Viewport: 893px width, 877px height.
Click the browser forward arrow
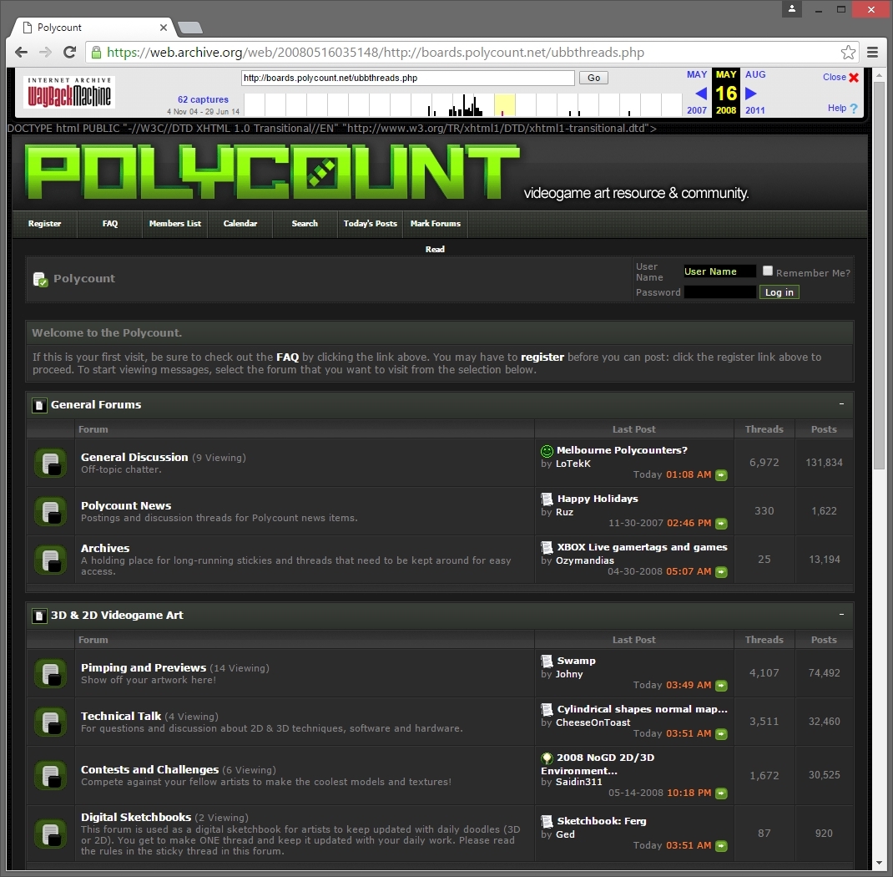pyautogui.click(x=46, y=53)
